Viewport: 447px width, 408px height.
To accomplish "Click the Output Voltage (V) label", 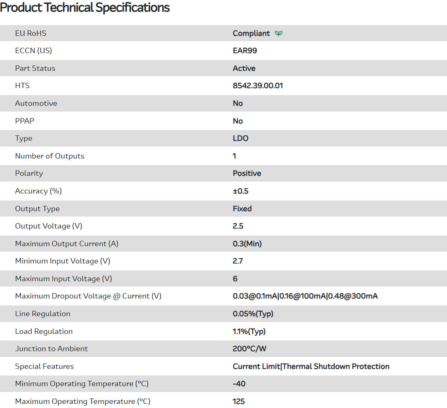I will click(51, 226).
